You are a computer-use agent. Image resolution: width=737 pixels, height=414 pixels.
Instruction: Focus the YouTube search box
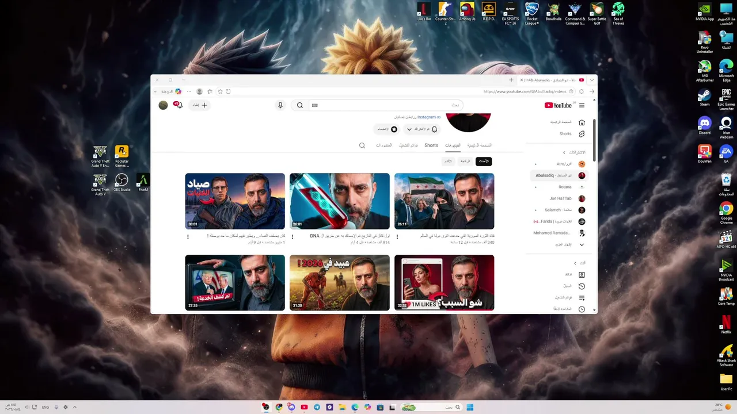pyautogui.click(x=386, y=105)
